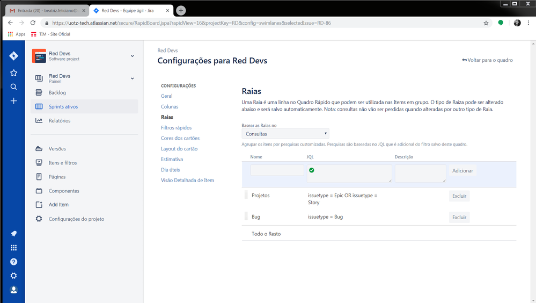The height and width of the screenshot is (303, 536).
Task: Open the app switcher grid icon
Action: point(13,248)
